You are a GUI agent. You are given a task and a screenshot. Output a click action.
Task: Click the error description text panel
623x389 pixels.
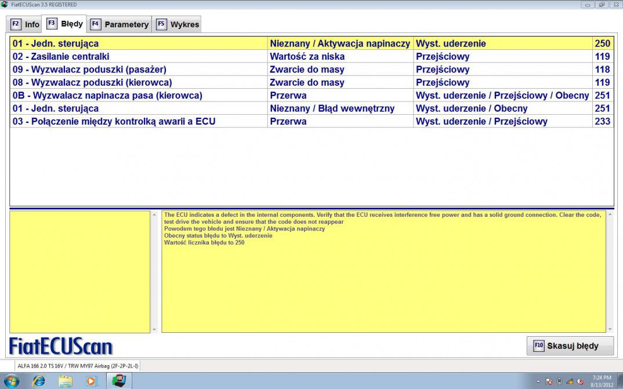point(384,271)
